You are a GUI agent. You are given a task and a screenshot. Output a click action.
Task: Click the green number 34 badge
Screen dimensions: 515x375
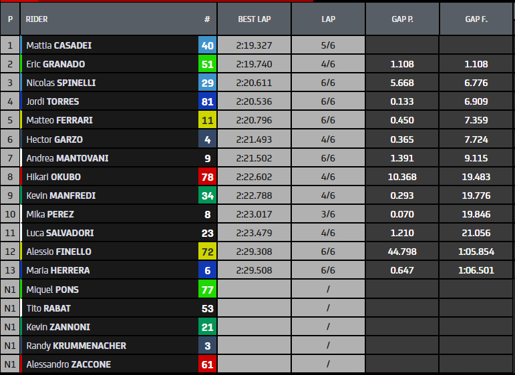click(x=207, y=196)
